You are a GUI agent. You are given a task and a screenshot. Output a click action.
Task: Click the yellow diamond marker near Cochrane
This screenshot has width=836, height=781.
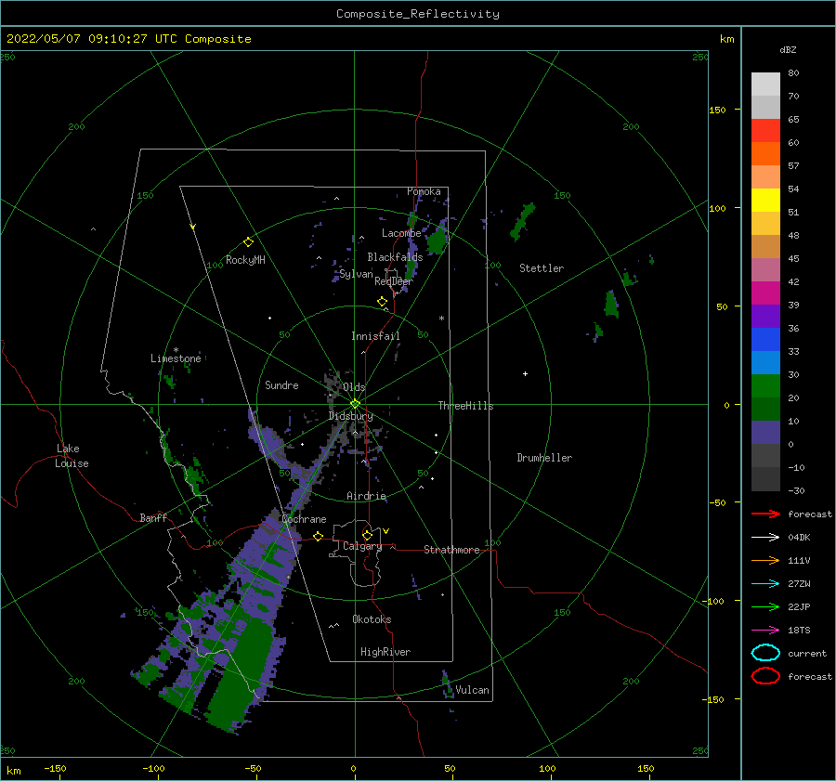319,536
